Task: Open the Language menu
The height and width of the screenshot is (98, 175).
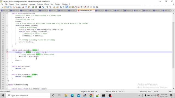Action: point(32,4)
